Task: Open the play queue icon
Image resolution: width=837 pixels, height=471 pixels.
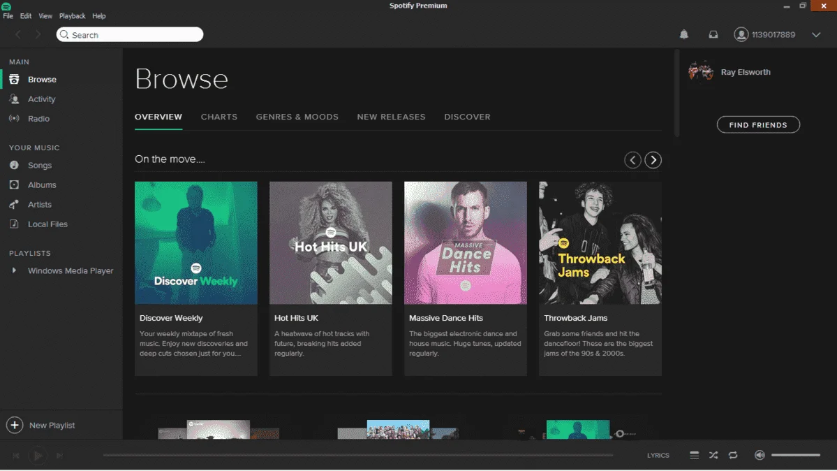Action: click(x=694, y=455)
